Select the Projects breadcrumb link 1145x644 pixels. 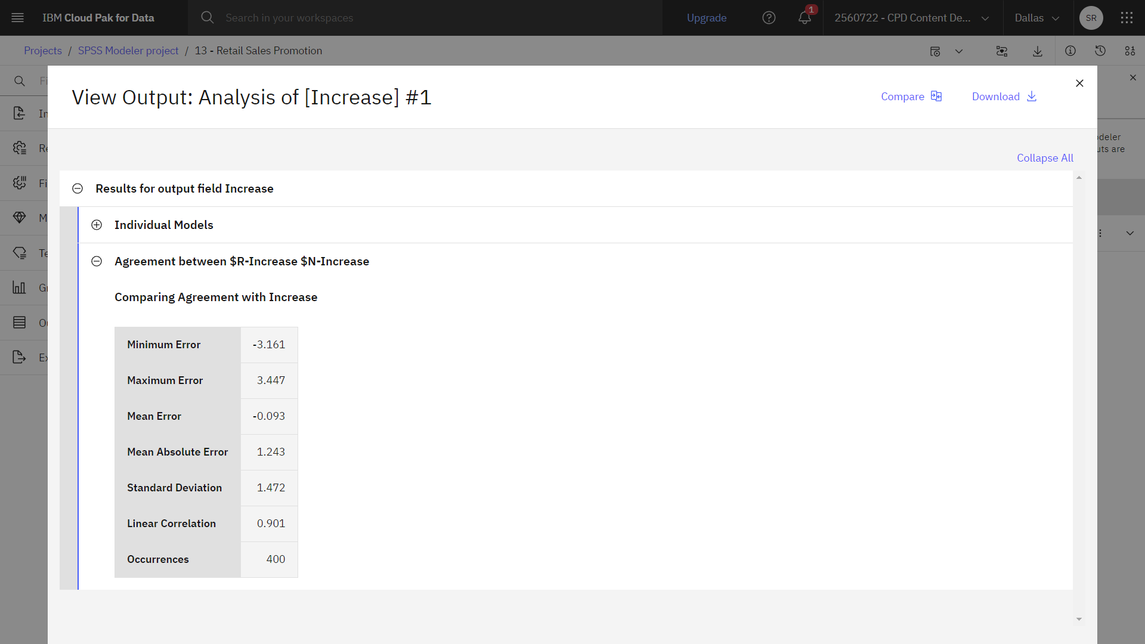coord(42,50)
